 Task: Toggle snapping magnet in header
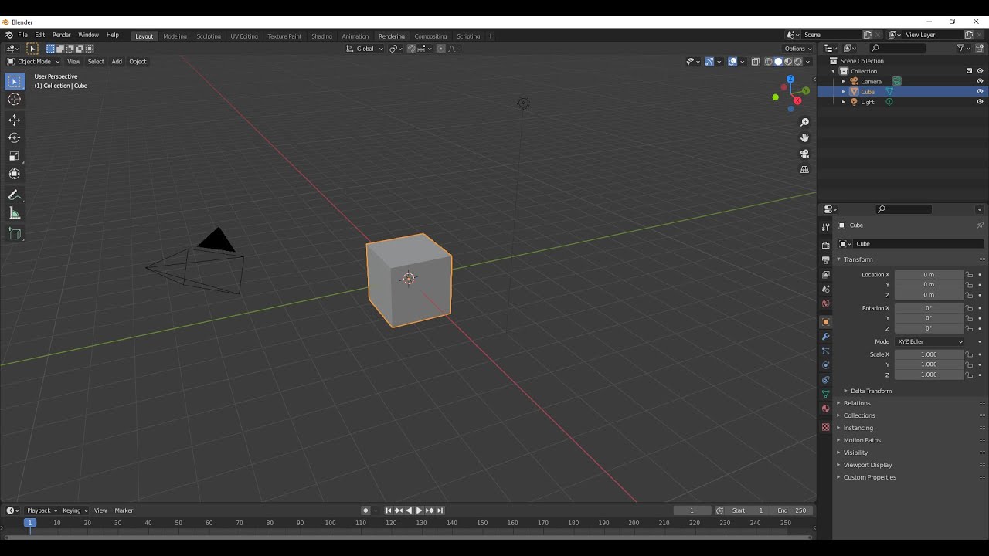point(412,49)
